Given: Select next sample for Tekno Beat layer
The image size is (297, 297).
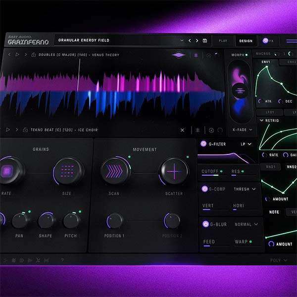Looking at the screenshot, I should click(x=17, y=130).
